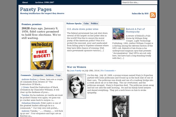Open Archives 1998-2007 in top navigation
The image size is (176, 117).
tap(45, 2)
